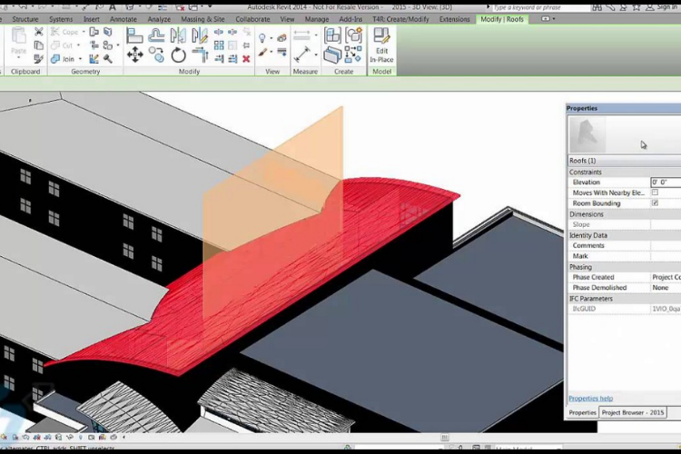This screenshot has width=681, height=454.
Task: Open the Join dropdown arrow
Action: click(x=80, y=59)
